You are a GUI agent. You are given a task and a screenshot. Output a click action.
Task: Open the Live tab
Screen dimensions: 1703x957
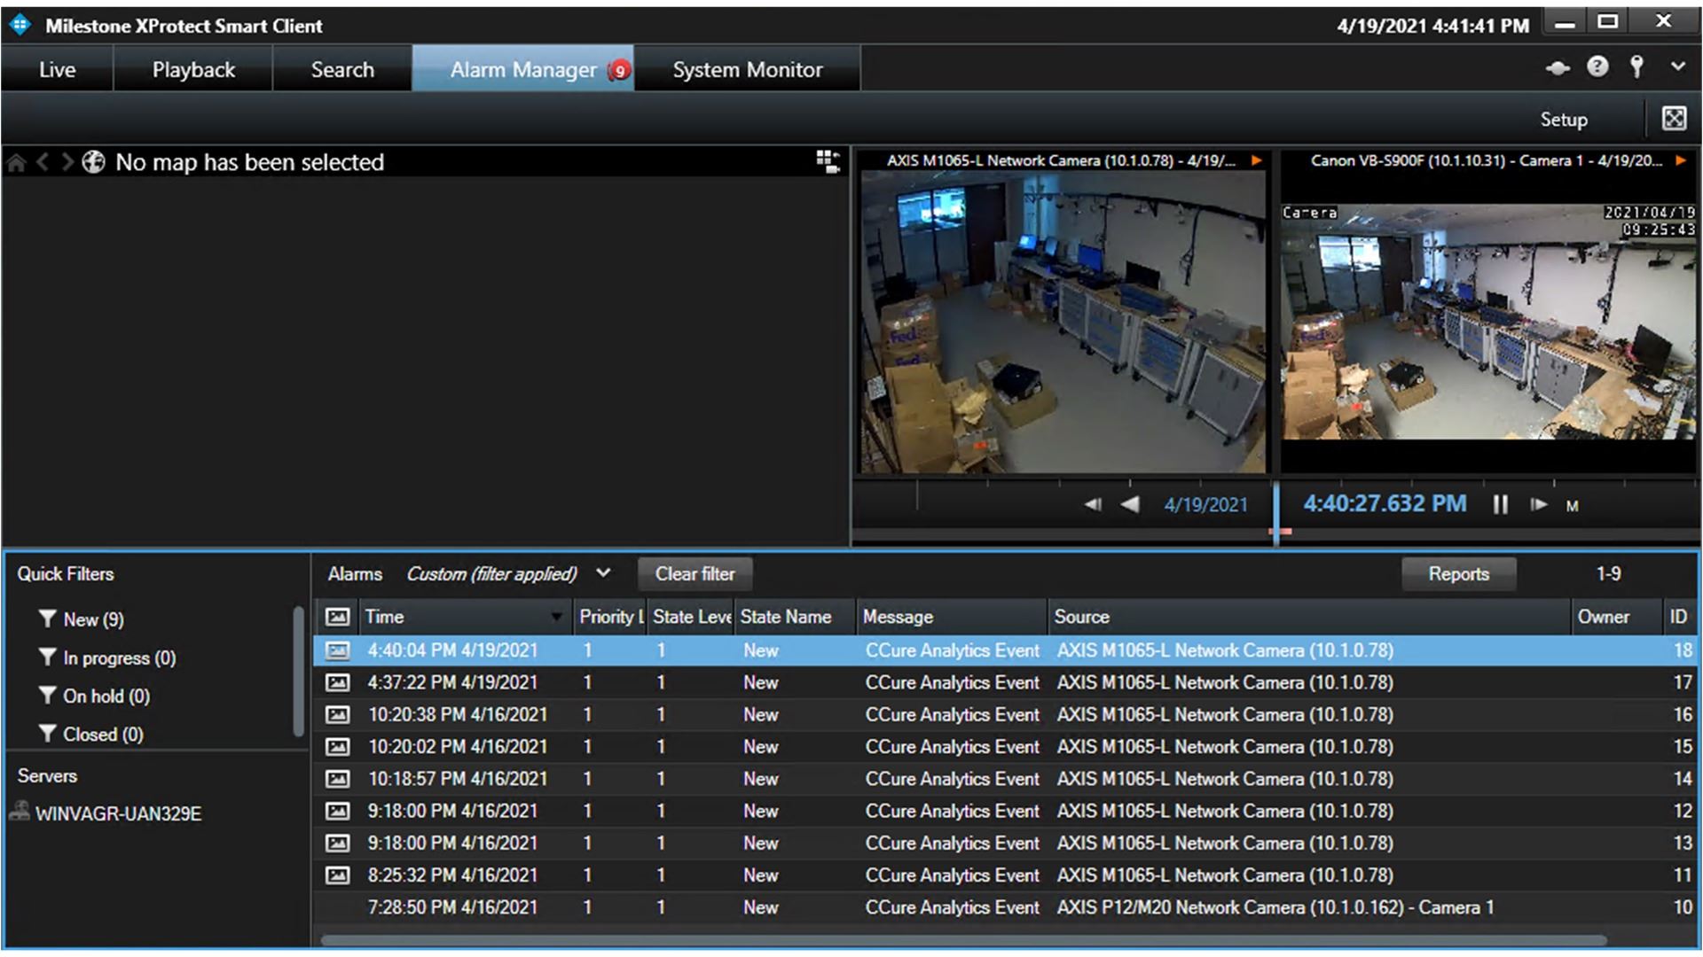(57, 69)
